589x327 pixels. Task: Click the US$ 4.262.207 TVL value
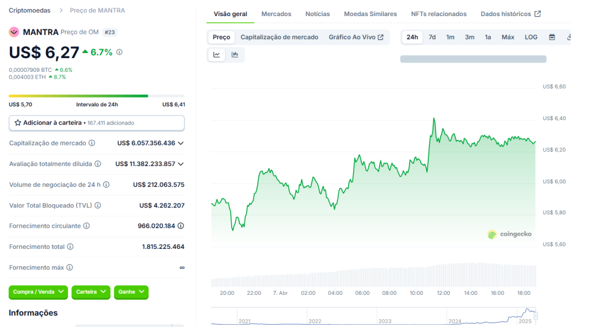[x=162, y=205]
